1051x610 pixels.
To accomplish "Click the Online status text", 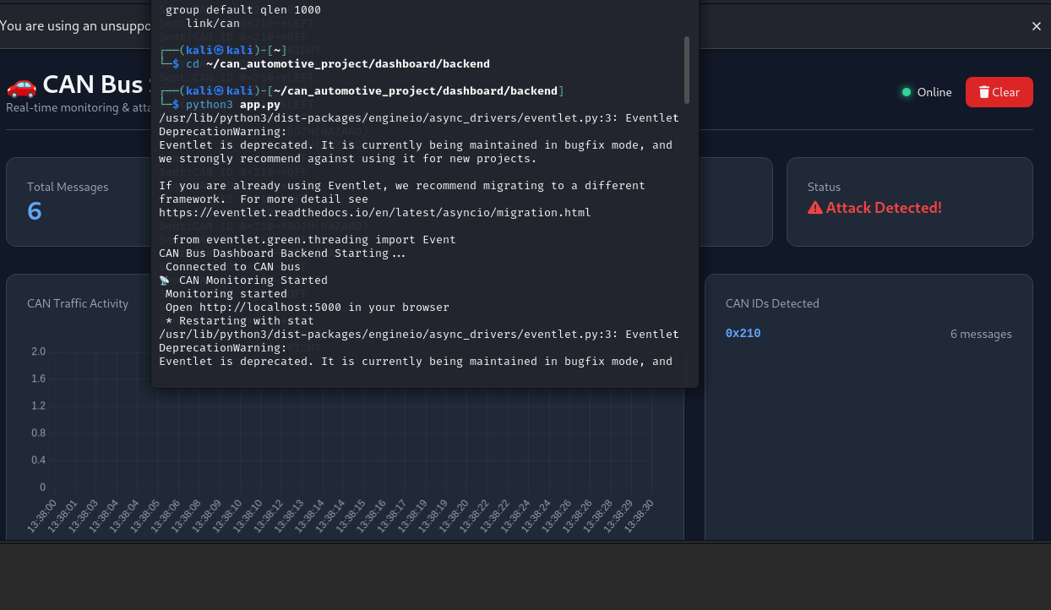I will (934, 92).
